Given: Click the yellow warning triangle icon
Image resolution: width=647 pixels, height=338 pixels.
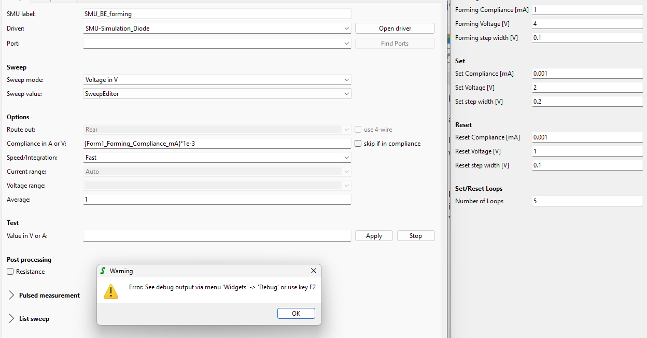Looking at the screenshot, I should 111,291.
